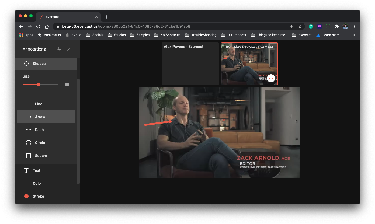Viewport: 375px width, 224px height.
Task: Choose the Line shape tool
Action: tap(46, 104)
